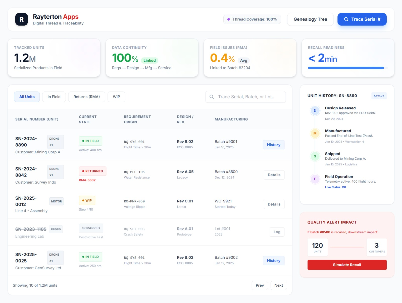Open History for unit SN-2025-0025
This screenshot has height=303, width=402.
coord(273,261)
